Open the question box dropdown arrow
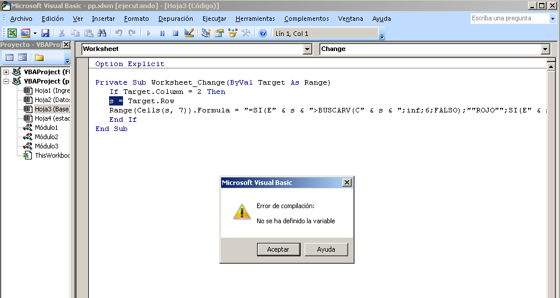560x298 pixels. [552, 19]
